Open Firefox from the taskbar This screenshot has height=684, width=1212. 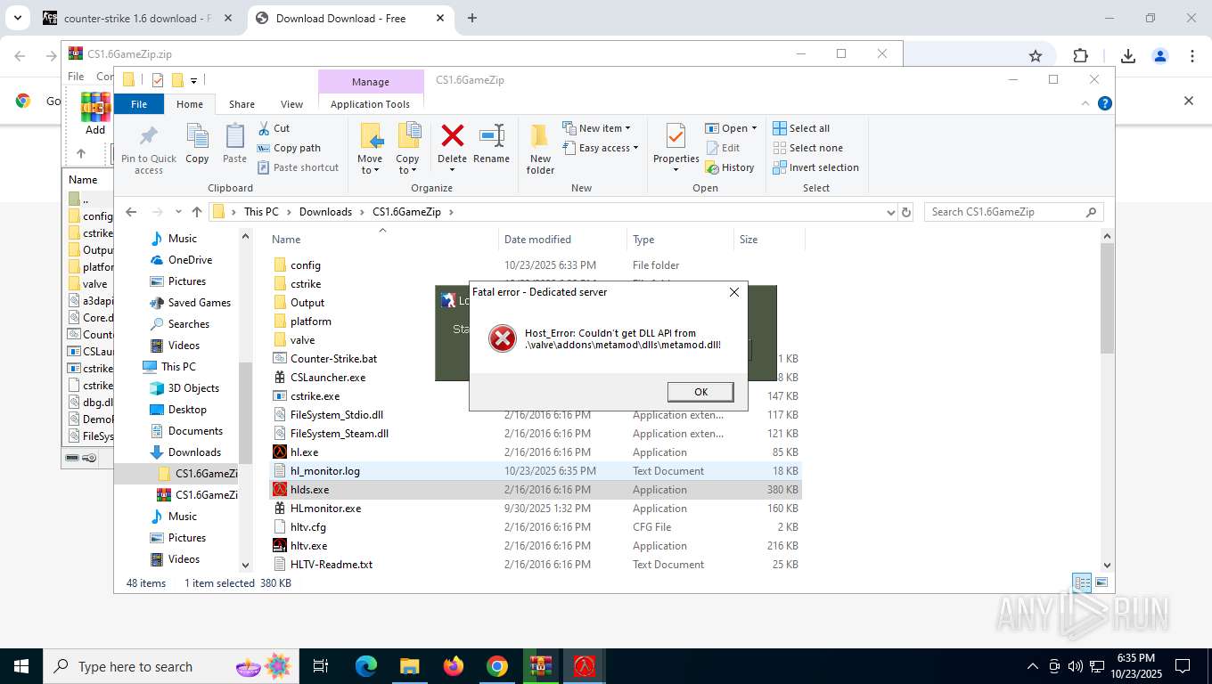454,666
